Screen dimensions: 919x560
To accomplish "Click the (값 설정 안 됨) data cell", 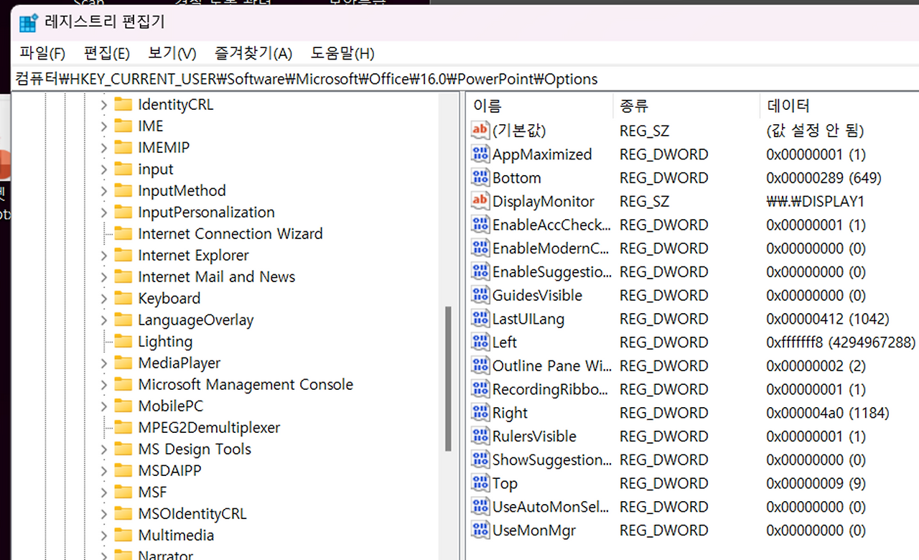I will [815, 130].
